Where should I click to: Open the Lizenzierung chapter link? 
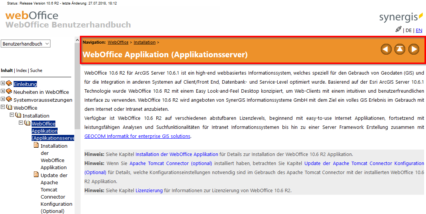tap(149, 191)
